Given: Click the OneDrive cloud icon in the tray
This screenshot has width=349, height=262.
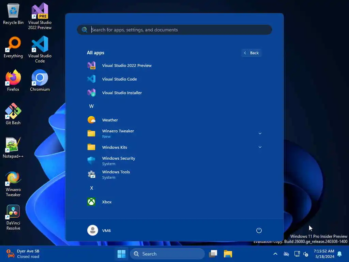Looking at the screenshot, I should coord(286,254).
